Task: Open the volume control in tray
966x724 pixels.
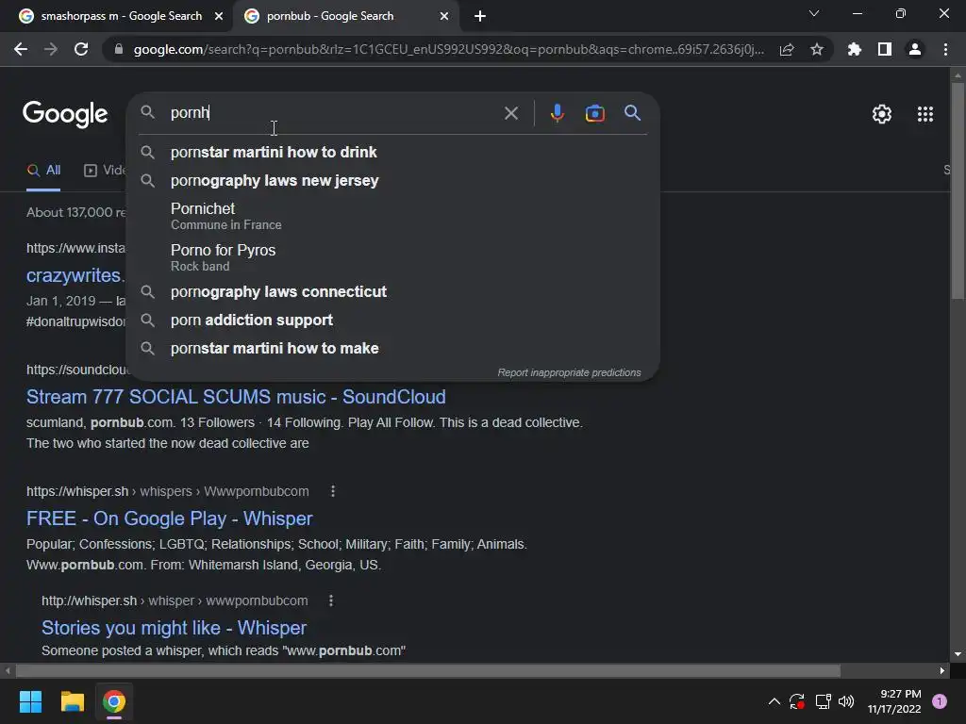Action: point(846,701)
